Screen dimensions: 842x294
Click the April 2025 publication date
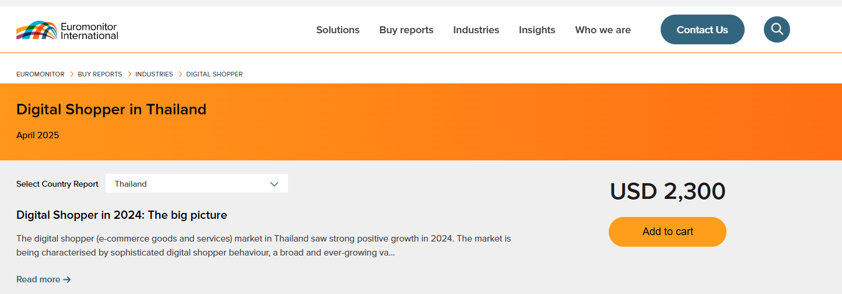coord(37,135)
